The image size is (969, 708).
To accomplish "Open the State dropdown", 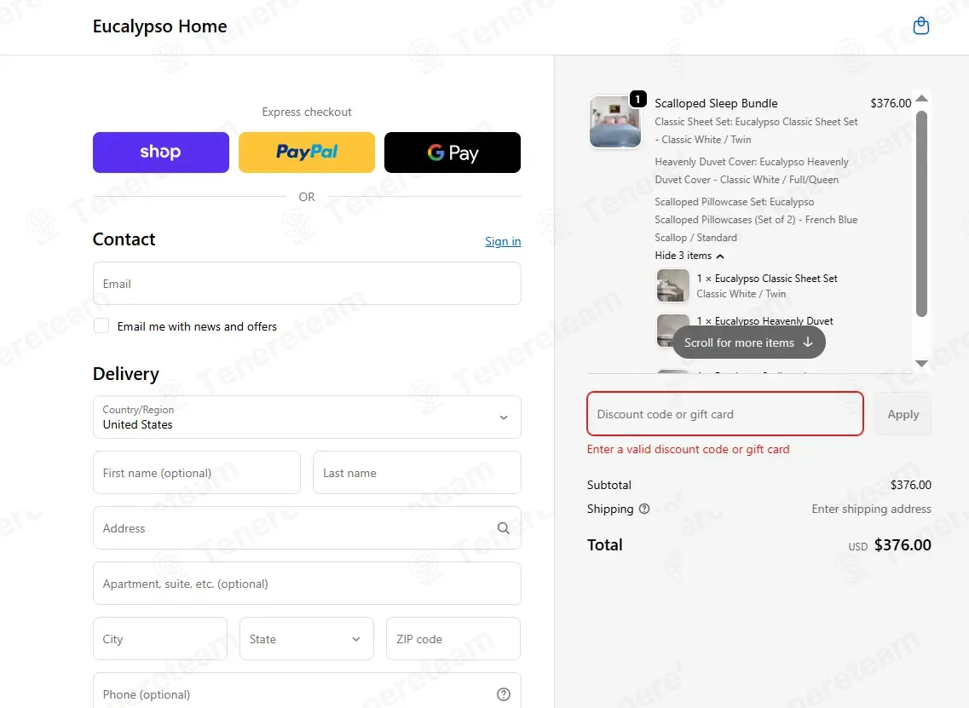I will pyautogui.click(x=307, y=639).
